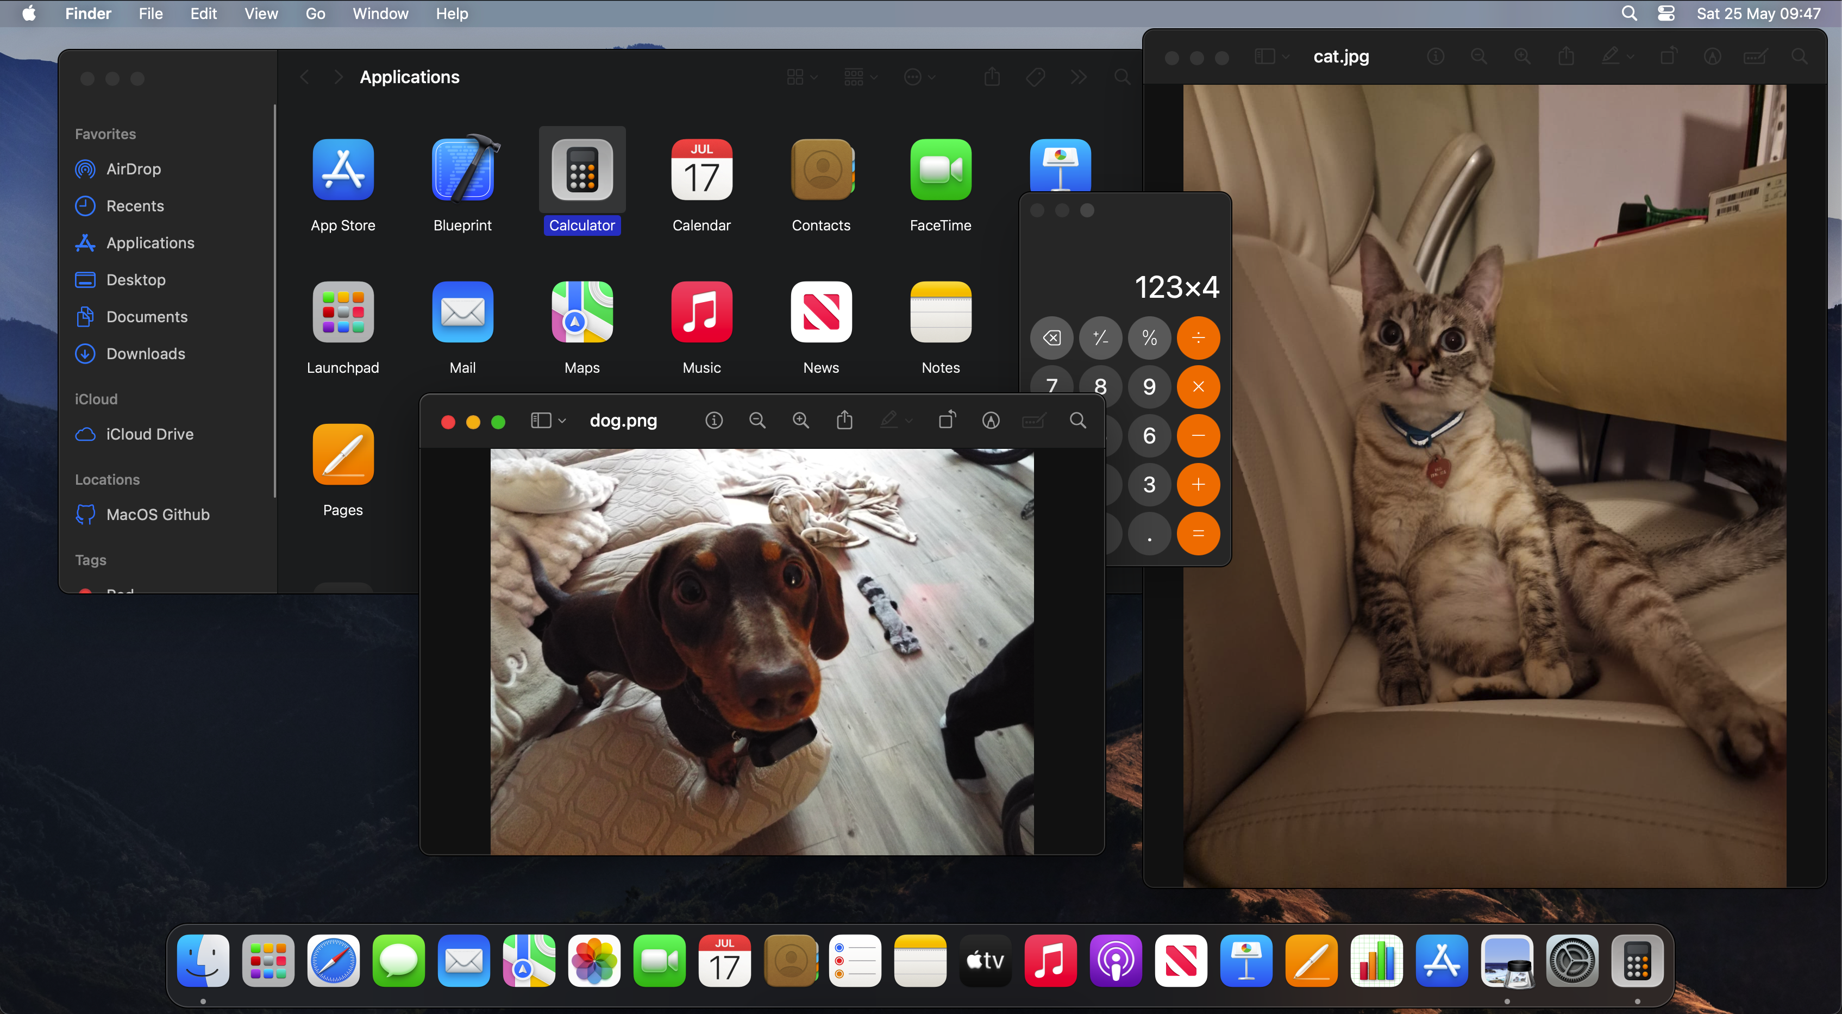1842x1014 pixels.
Task: Open the Mail app in Applications folder
Action: tap(462, 312)
